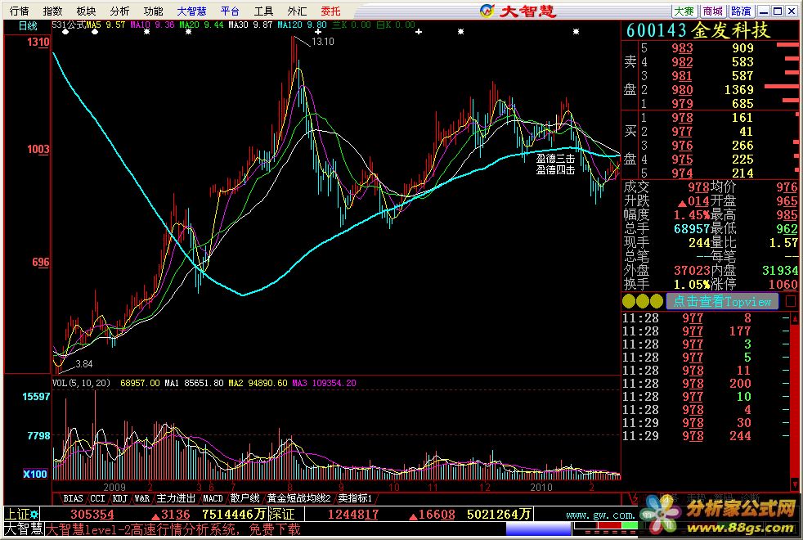Click the www.gw.com link in the status bar
Screen dimensions: 803x540
click(x=600, y=515)
